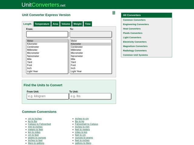194x145 pixels.
Task: Focus the To Unit search box
Action: pyautogui.click(x=90, y=96)
